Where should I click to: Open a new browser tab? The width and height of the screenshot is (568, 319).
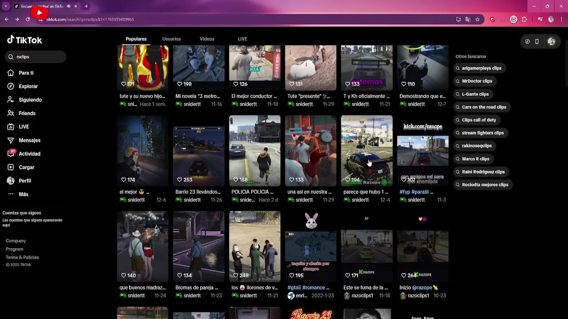[x=86, y=6]
